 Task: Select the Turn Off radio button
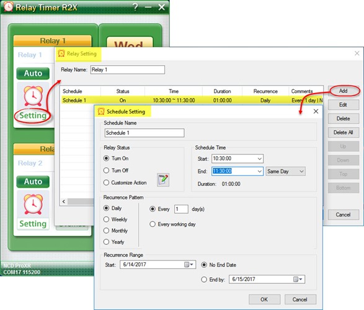coord(106,170)
